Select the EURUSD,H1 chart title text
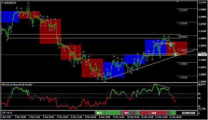 [10, 3]
